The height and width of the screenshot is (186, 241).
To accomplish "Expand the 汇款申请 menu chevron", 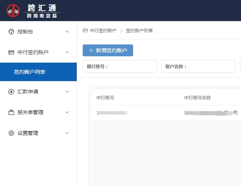I will tap(67, 92).
